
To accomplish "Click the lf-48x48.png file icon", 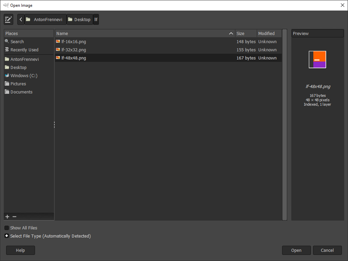I will [58, 58].
